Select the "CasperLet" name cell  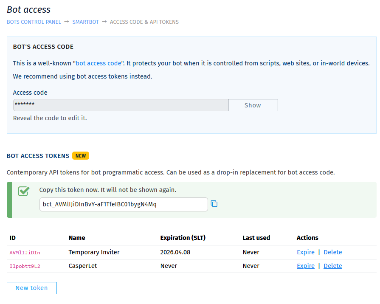click(x=83, y=266)
